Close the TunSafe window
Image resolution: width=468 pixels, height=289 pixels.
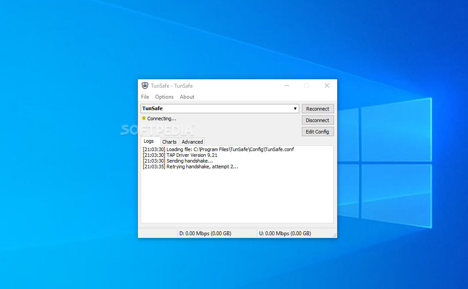pyautogui.click(x=327, y=85)
